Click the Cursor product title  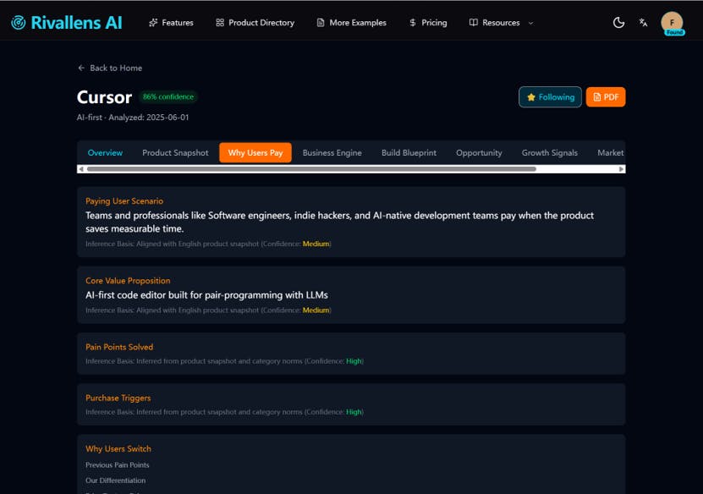pos(104,97)
